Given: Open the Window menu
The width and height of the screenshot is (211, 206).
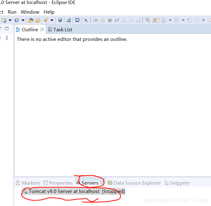Looking at the screenshot, I should 30,12.
